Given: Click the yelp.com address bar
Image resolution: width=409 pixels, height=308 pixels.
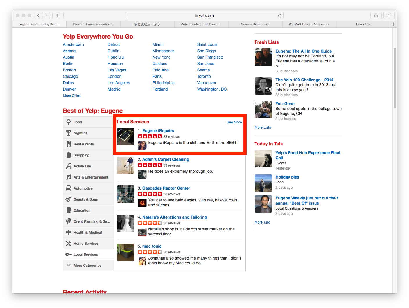Looking at the screenshot, I should [204, 15].
